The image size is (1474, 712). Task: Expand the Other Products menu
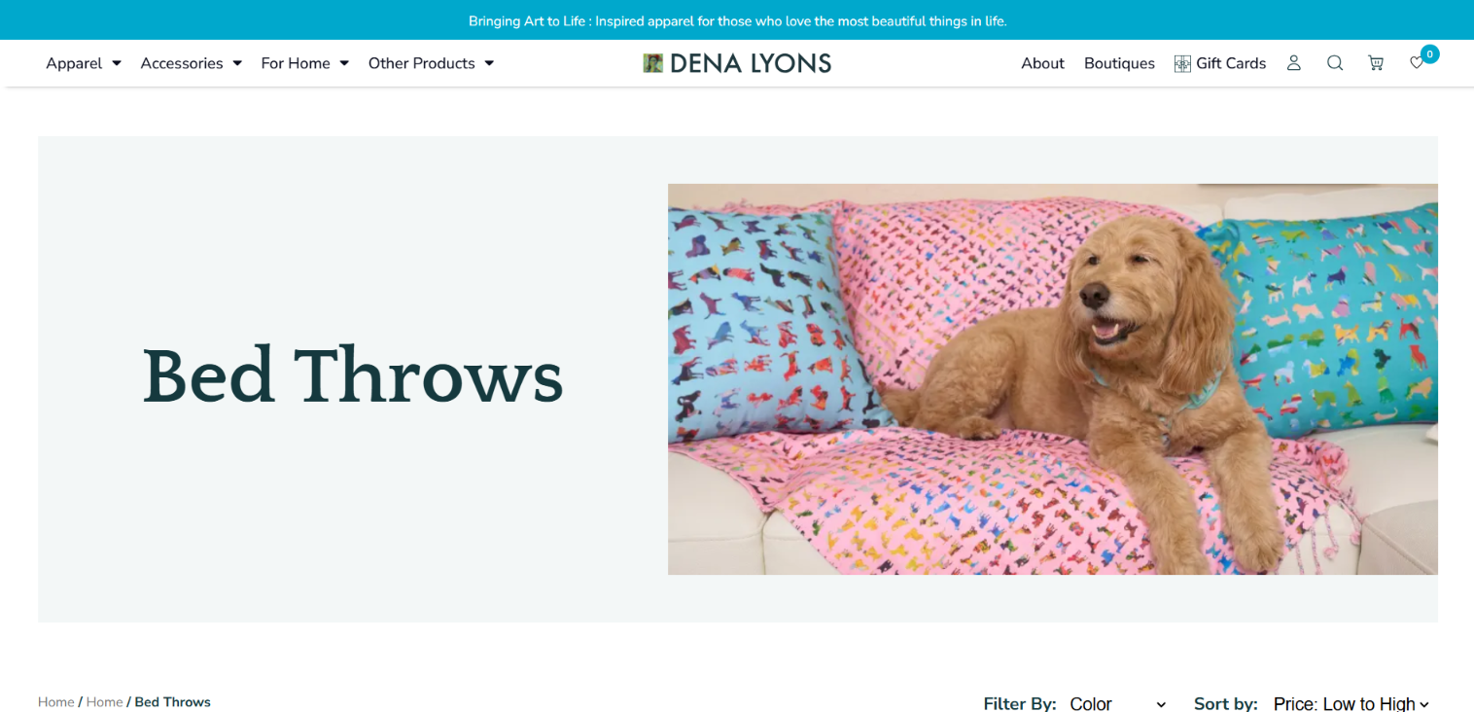point(432,63)
